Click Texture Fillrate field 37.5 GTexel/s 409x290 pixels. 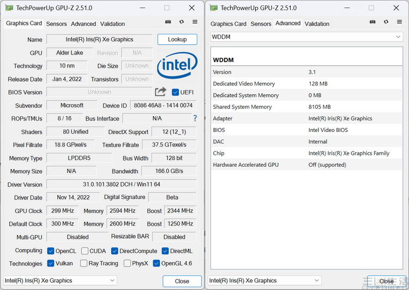click(169, 145)
